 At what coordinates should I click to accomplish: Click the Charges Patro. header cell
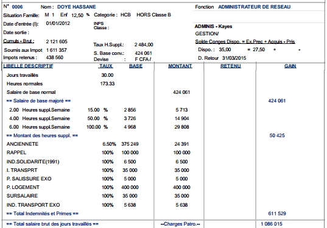[180, 224]
